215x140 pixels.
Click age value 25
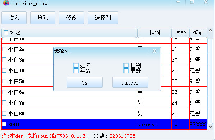174,114
